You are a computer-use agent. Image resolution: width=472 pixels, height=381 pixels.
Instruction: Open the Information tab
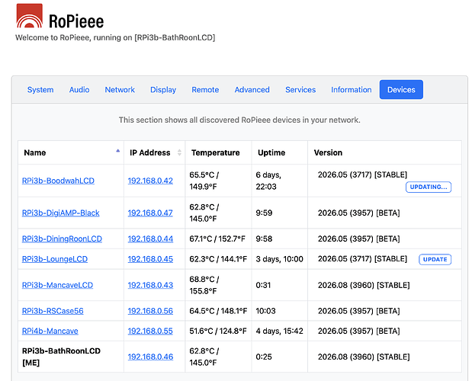pyautogui.click(x=352, y=90)
